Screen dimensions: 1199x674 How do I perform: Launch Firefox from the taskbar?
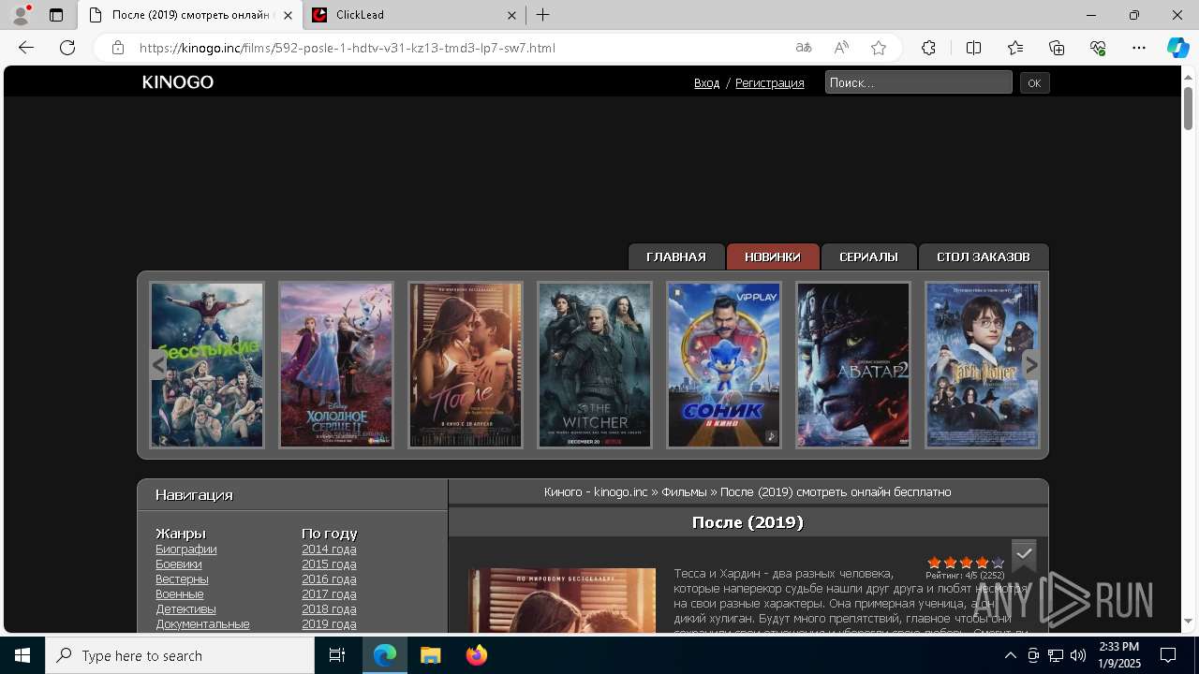477,655
